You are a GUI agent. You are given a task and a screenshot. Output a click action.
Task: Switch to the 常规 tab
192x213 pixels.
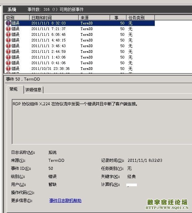tap(13, 89)
